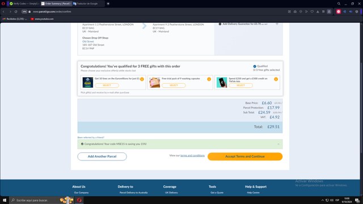Click the player arrow toolbar icon
This screenshot has width=363, height=204.
(306, 11)
